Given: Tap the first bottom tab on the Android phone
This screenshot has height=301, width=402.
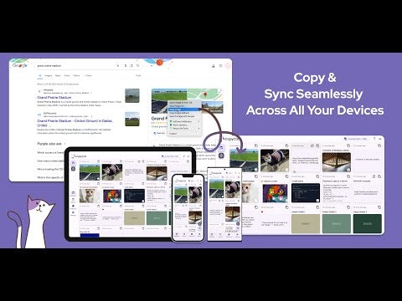Looking at the screenshot, I should 212,236.
